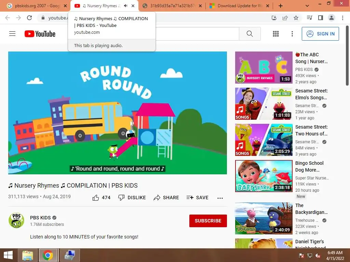Open more actions ellipsis under video

220,198
